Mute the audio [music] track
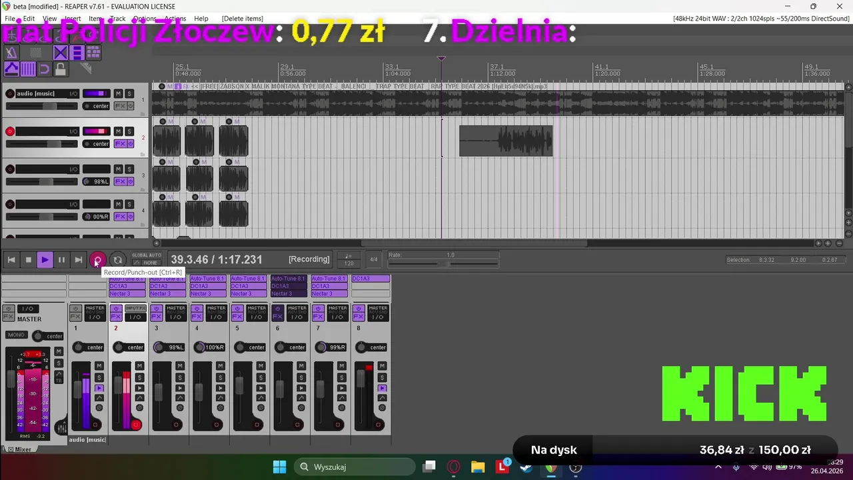The image size is (853, 480). [118, 93]
